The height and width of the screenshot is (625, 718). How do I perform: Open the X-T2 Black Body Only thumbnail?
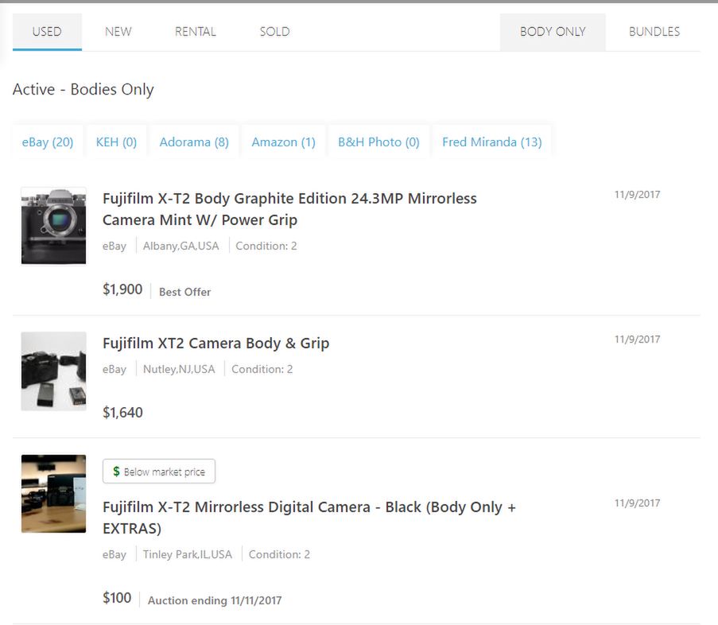(x=53, y=494)
